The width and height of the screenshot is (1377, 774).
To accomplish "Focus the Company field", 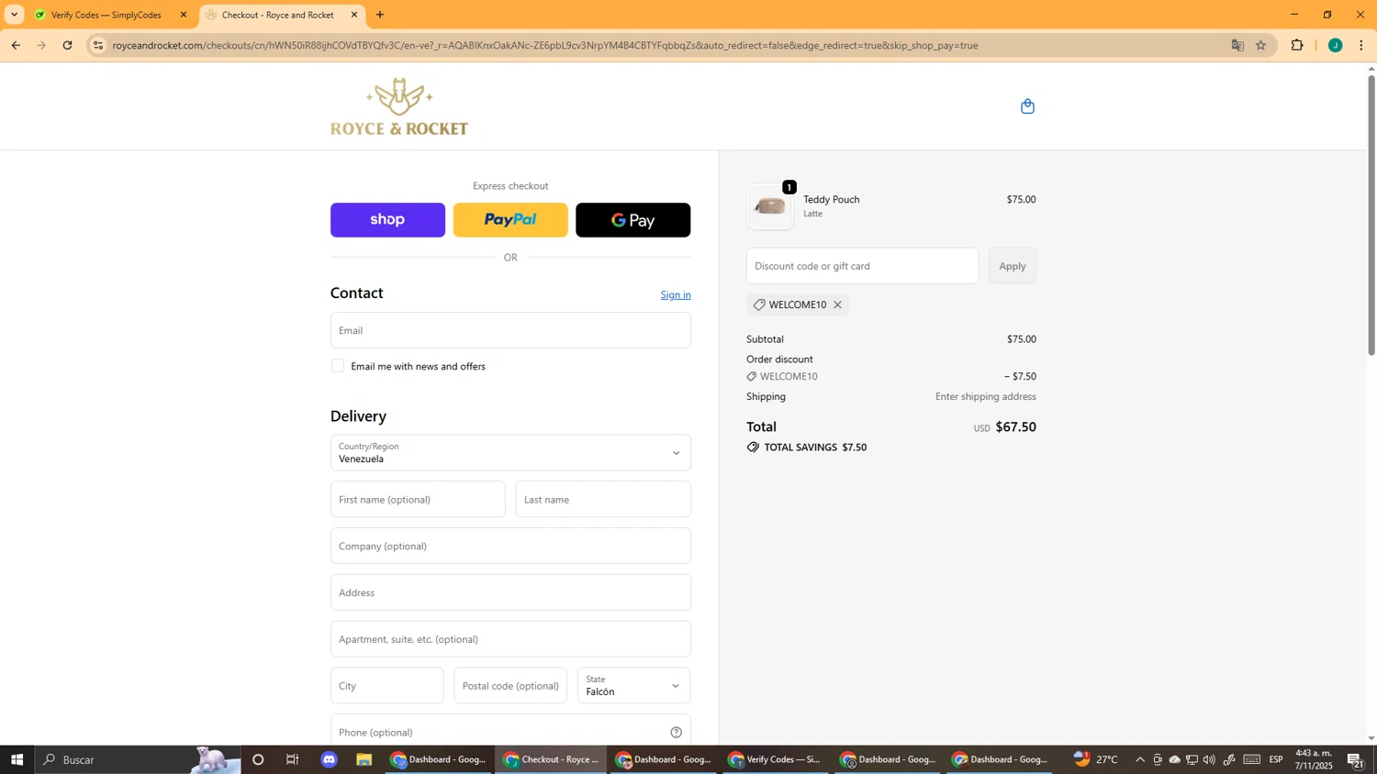I will (x=510, y=546).
